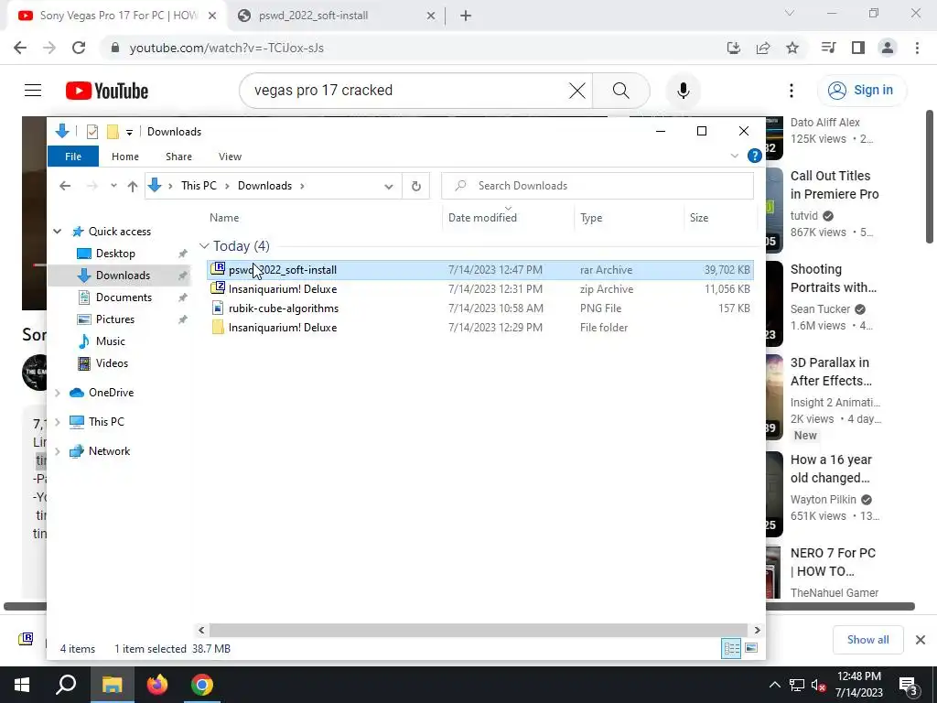The height and width of the screenshot is (703, 937).
Task: Start YouTube voice search microphone
Action: click(x=683, y=91)
